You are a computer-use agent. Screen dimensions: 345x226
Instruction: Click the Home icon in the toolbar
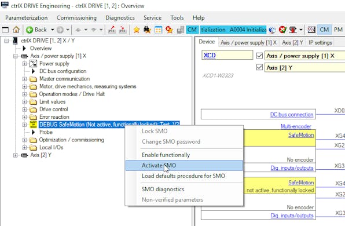[16, 30]
